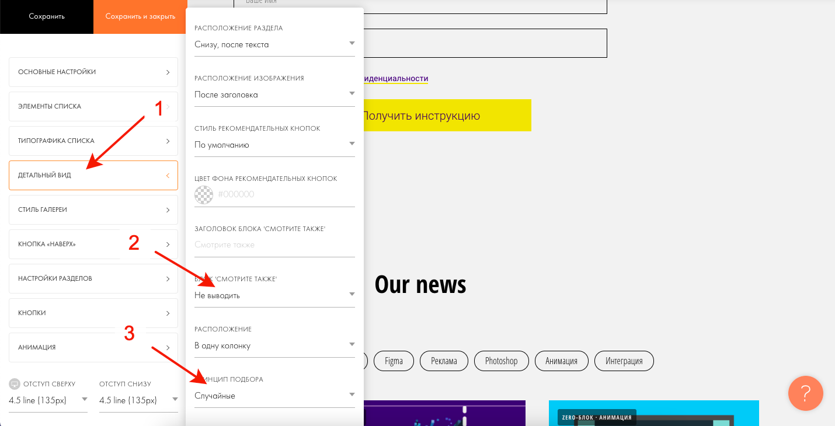Image resolution: width=835 pixels, height=426 pixels.
Task: Open Стиль галереи section
Action: pyautogui.click(x=93, y=209)
